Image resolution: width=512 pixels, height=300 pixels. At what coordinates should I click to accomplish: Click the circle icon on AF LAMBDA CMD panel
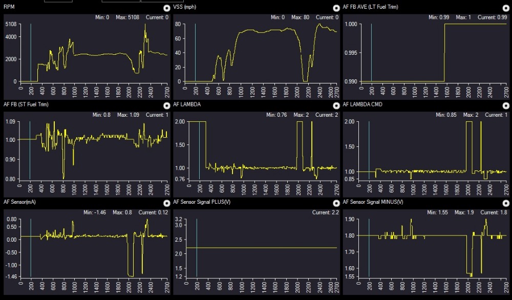506,105
